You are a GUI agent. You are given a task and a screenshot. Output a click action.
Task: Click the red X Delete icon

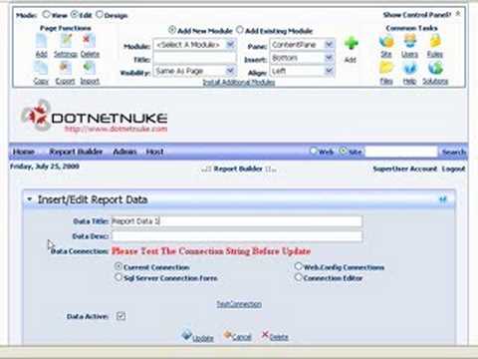pyautogui.click(x=265, y=335)
